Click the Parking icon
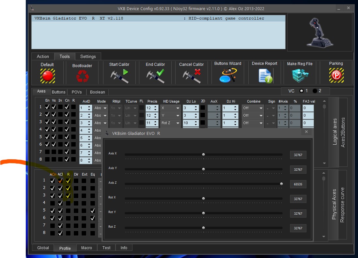Screen dimensions: 358x258 coord(336,75)
